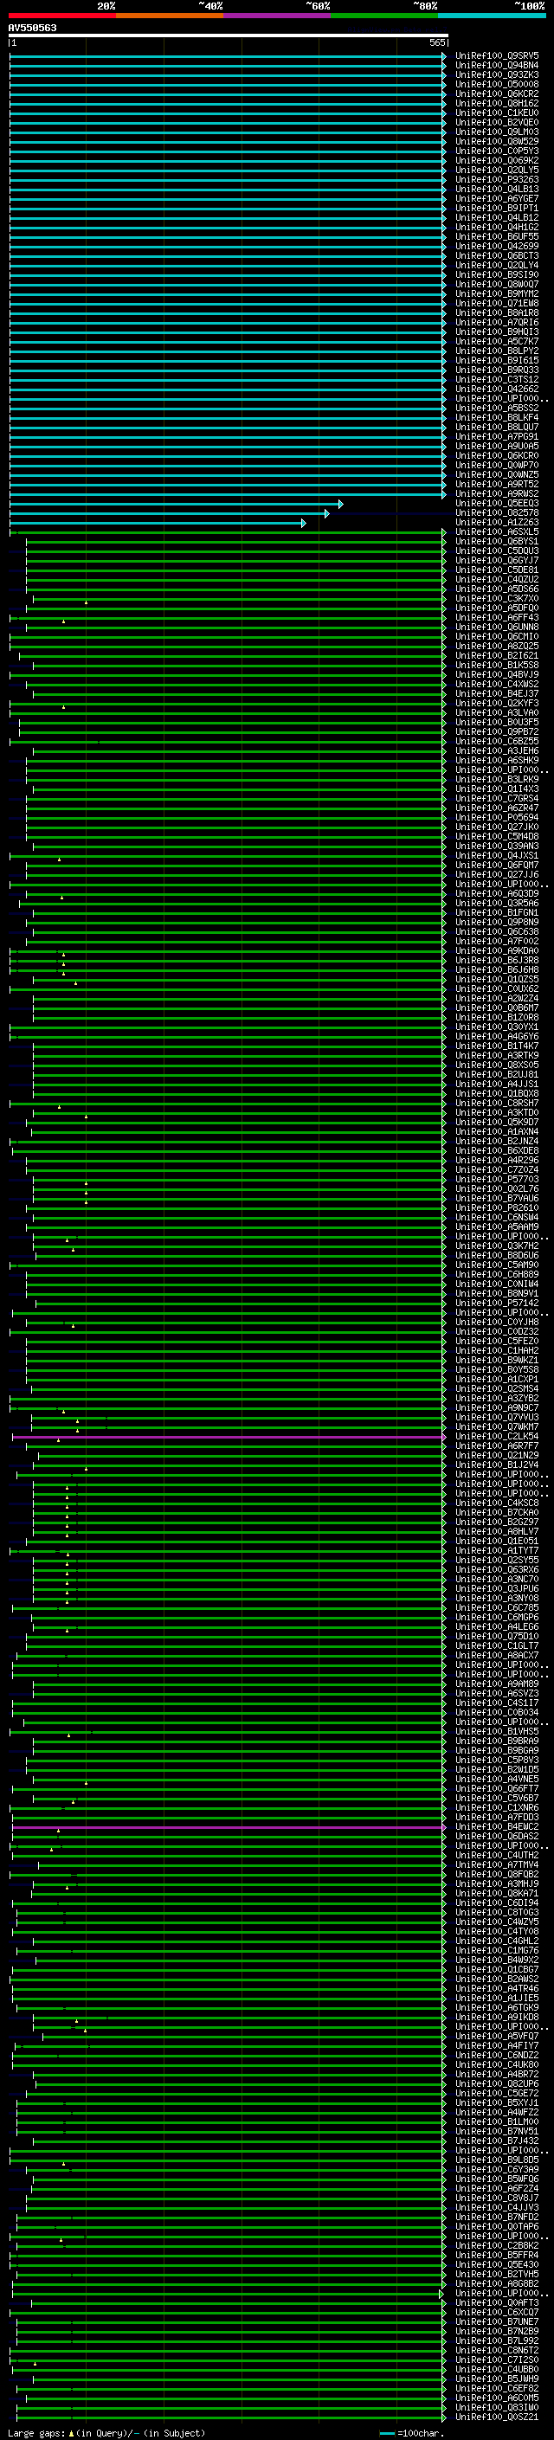Select hit label UniRef100_A9KDA0
Image resolution: width=554 pixels, height=2440 pixels.
point(497,951)
